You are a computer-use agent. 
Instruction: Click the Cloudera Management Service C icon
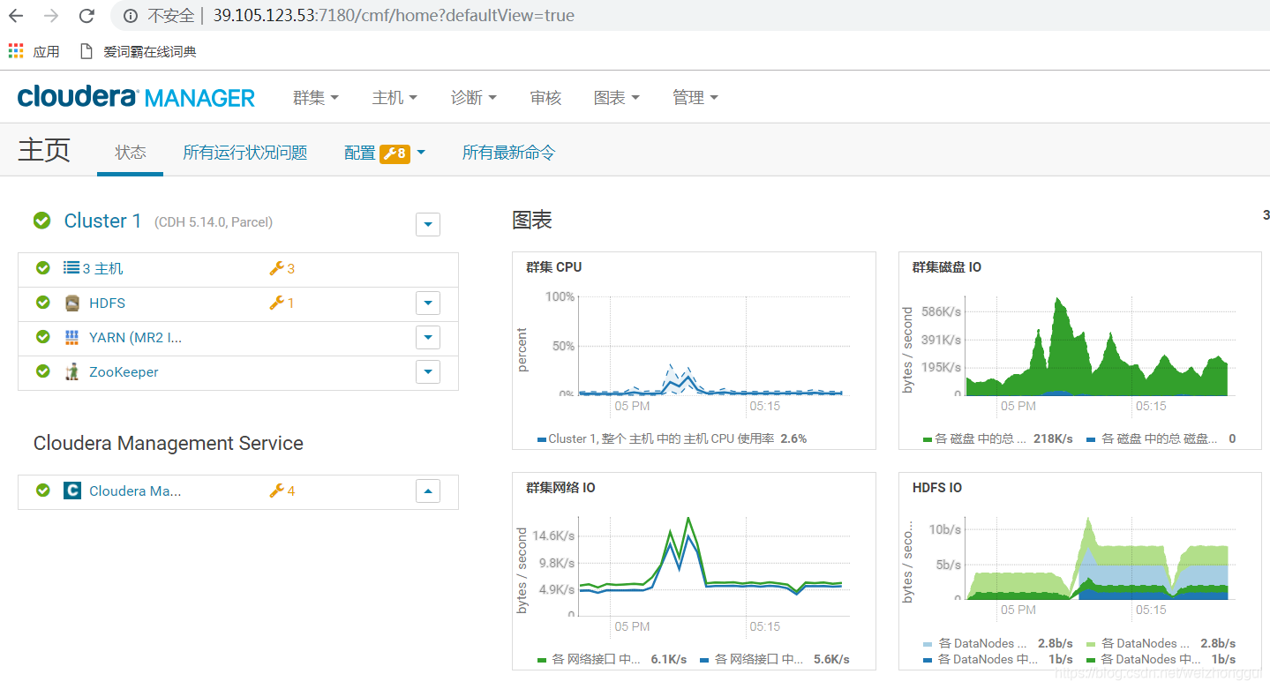[x=72, y=491]
